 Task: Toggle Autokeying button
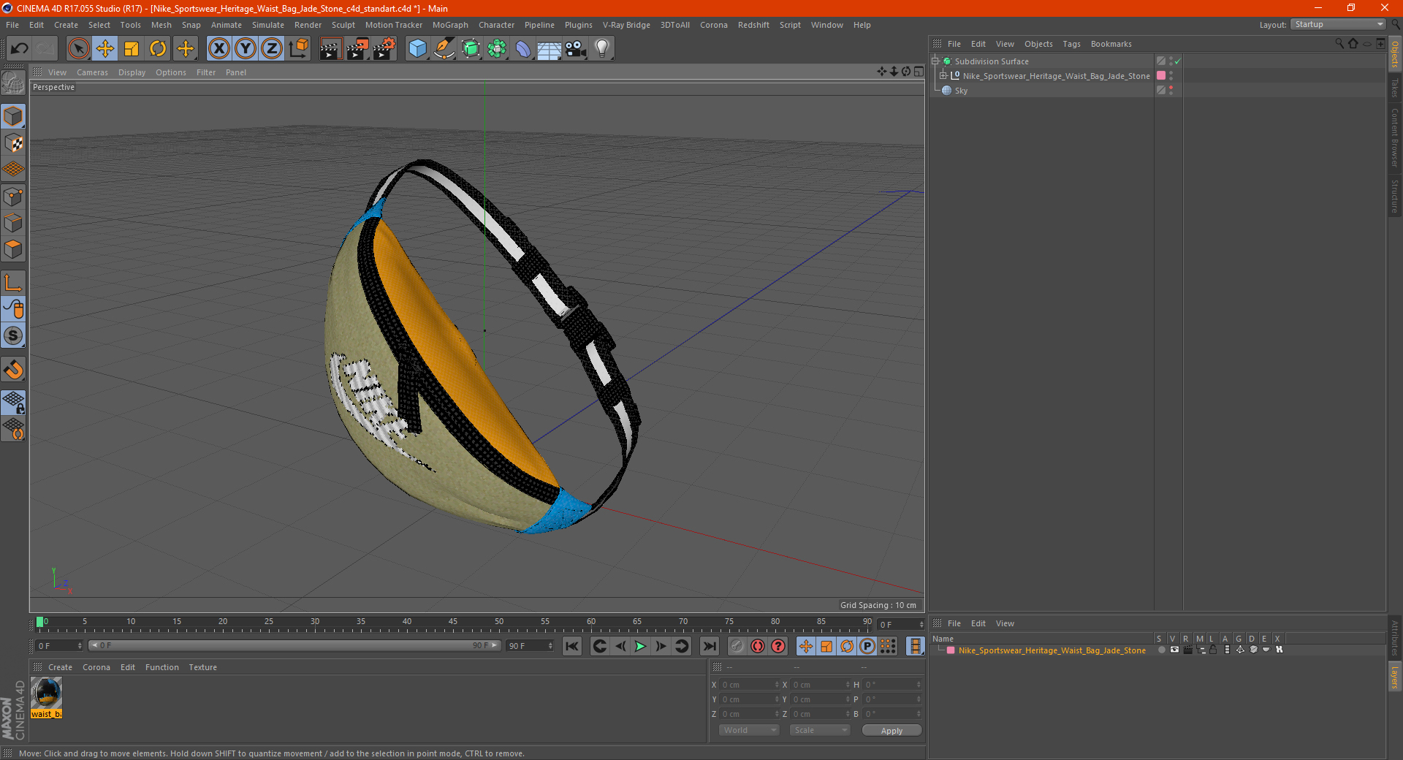coord(758,646)
